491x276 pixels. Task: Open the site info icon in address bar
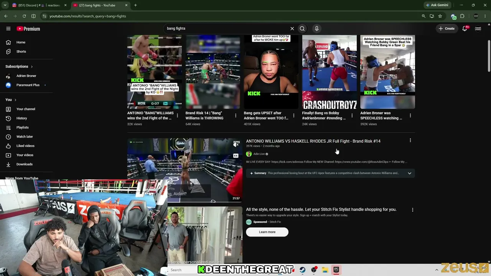[44, 16]
